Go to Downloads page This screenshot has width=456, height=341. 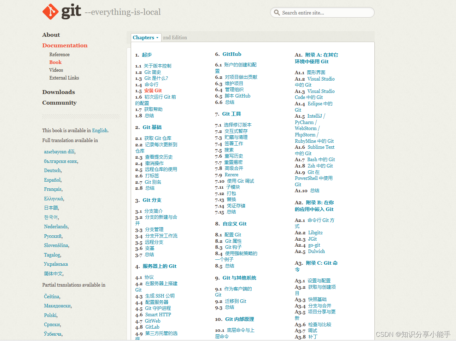(59, 92)
